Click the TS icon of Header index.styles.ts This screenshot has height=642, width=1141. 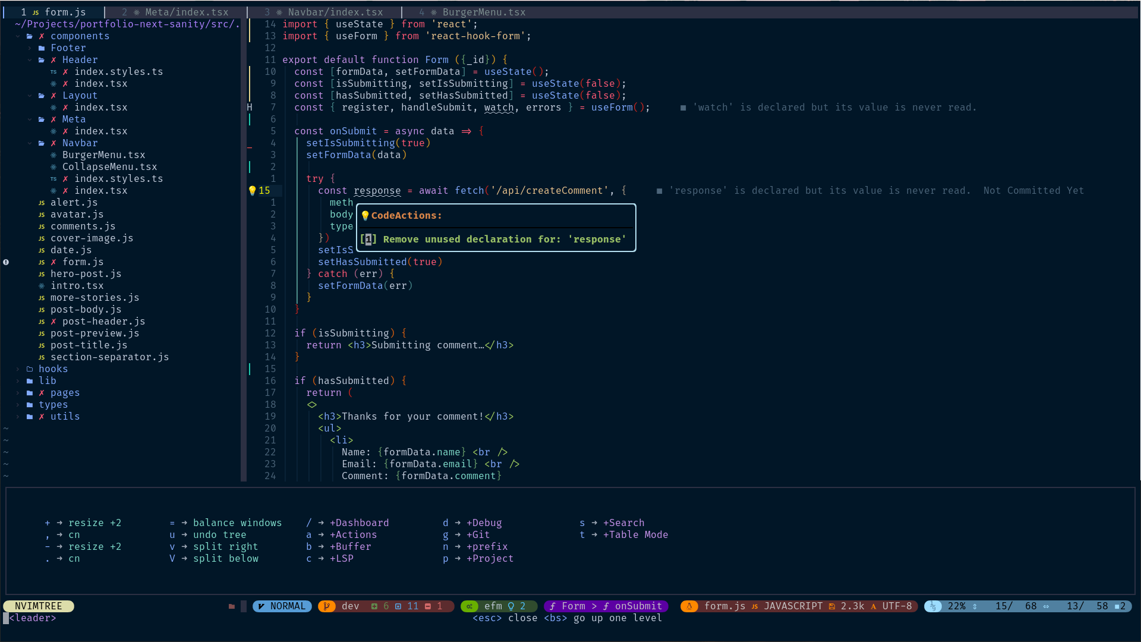point(53,72)
